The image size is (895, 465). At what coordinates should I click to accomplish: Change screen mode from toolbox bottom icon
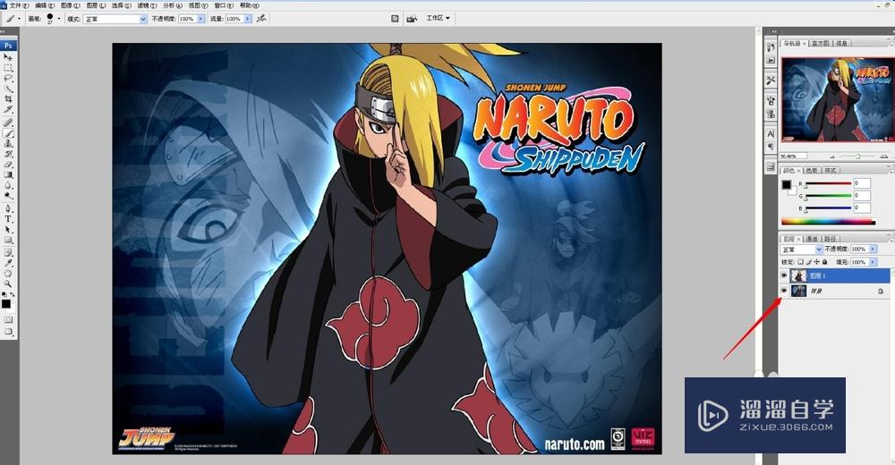7,332
